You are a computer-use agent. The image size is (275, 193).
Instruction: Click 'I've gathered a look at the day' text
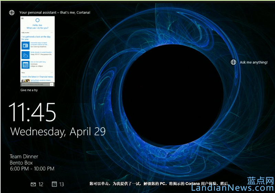[36, 37]
